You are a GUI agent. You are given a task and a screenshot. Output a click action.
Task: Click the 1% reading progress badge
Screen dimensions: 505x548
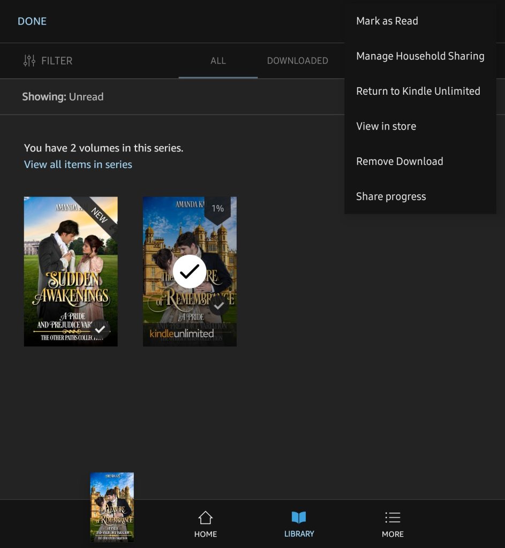pos(217,209)
